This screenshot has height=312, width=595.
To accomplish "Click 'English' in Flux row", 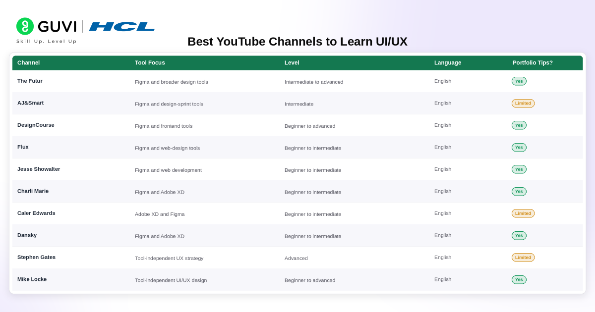I will [x=443, y=147].
